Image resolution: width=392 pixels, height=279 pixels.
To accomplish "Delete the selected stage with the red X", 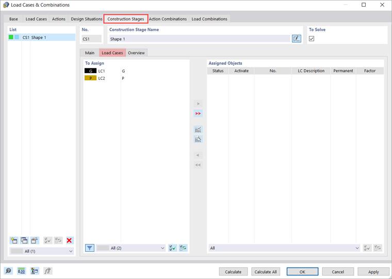I will point(69,240).
